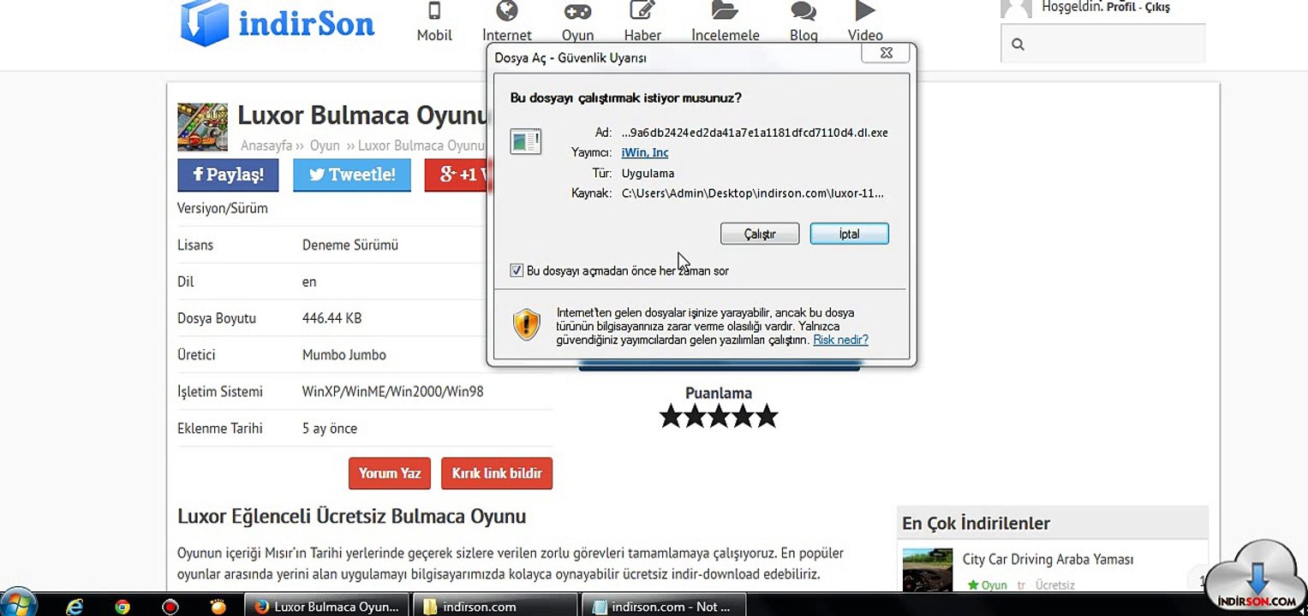Launch Internet Explorer from taskbar
The width and height of the screenshot is (1308, 616).
75,607
